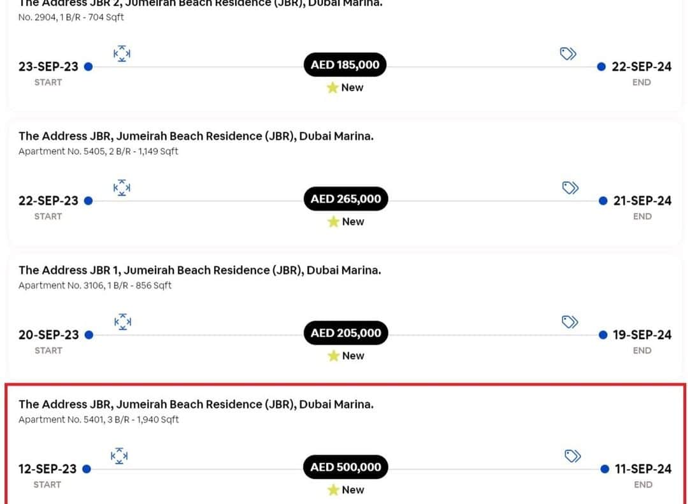This screenshot has width=688, height=504.
Task: Click the 20-SEP-23 start marker dot
Action: pos(89,335)
